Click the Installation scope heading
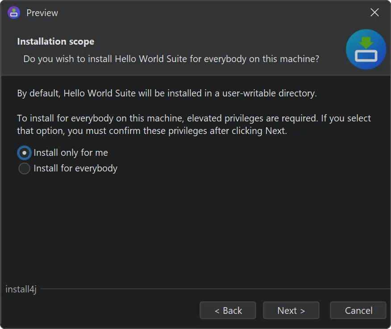The image size is (391, 329). tap(55, 41)
